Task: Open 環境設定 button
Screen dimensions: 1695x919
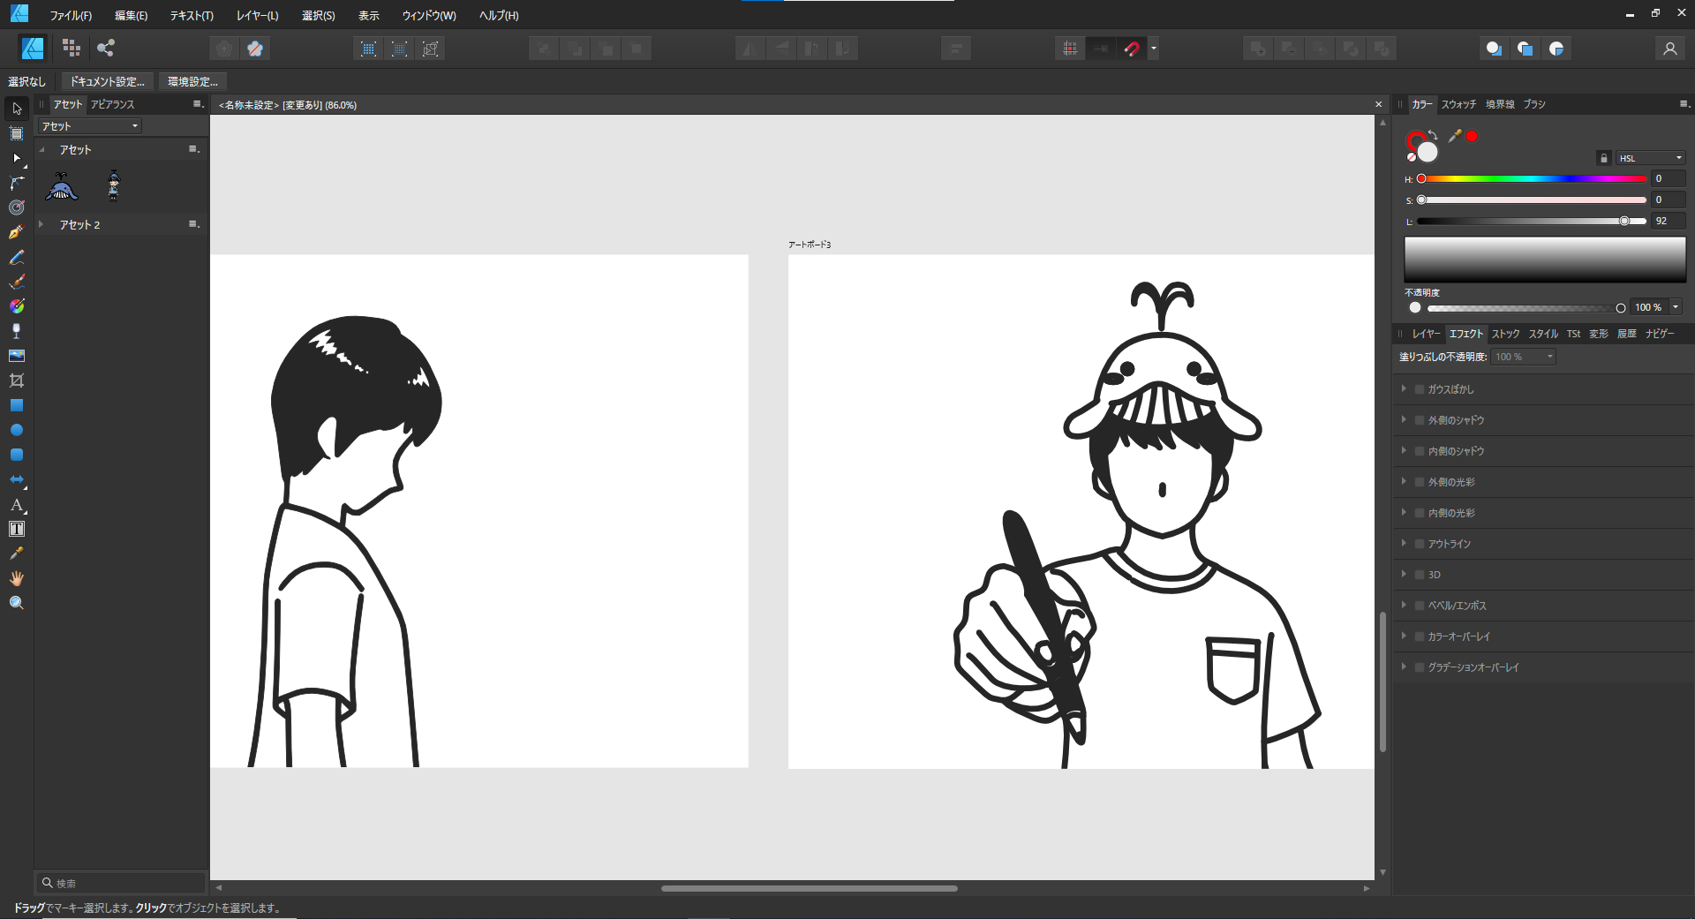Action: 193,81
